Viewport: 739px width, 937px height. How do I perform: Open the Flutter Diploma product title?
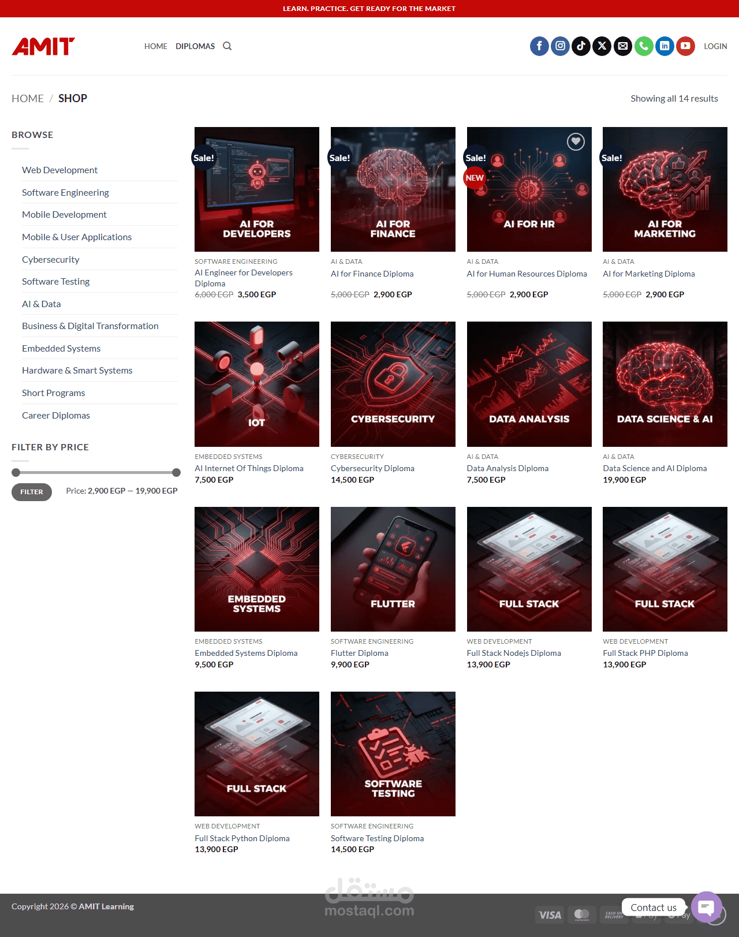pyautogui.click(x=359, y=653)
